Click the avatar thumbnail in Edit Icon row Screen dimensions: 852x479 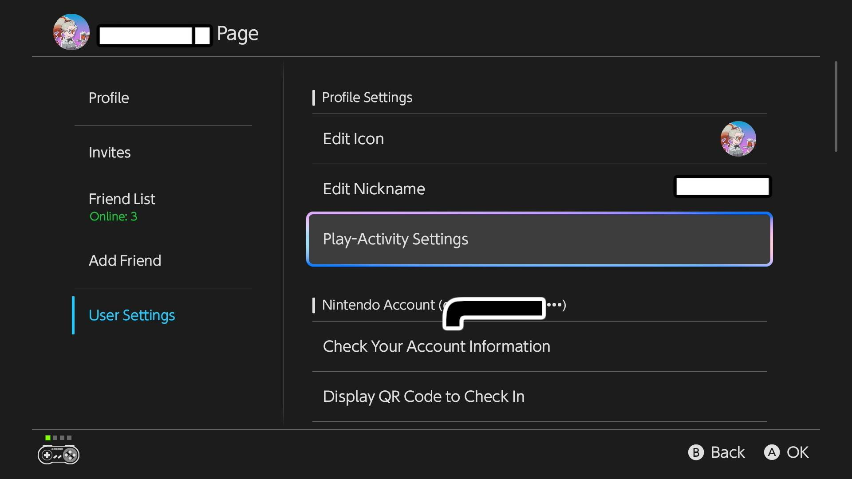click(738, 139)
